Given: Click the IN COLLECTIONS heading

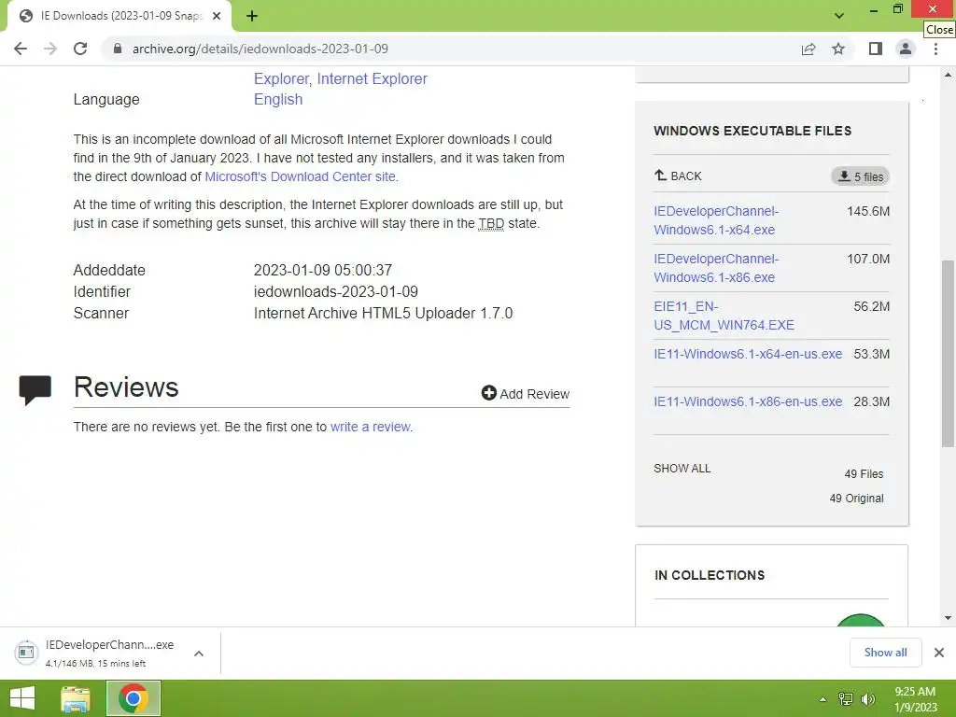Looking at the screenshot, I should [x=710, y=575].
